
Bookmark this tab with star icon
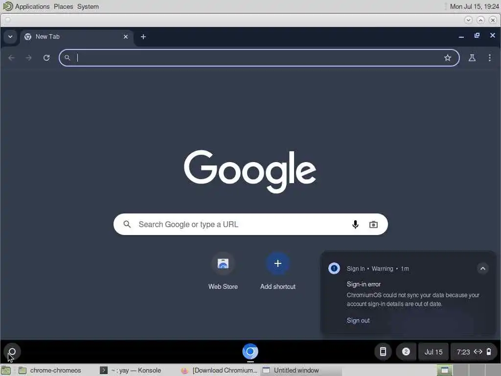[x=447, y=58]
